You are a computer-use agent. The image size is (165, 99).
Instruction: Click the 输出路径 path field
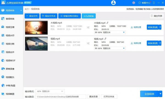61,97
